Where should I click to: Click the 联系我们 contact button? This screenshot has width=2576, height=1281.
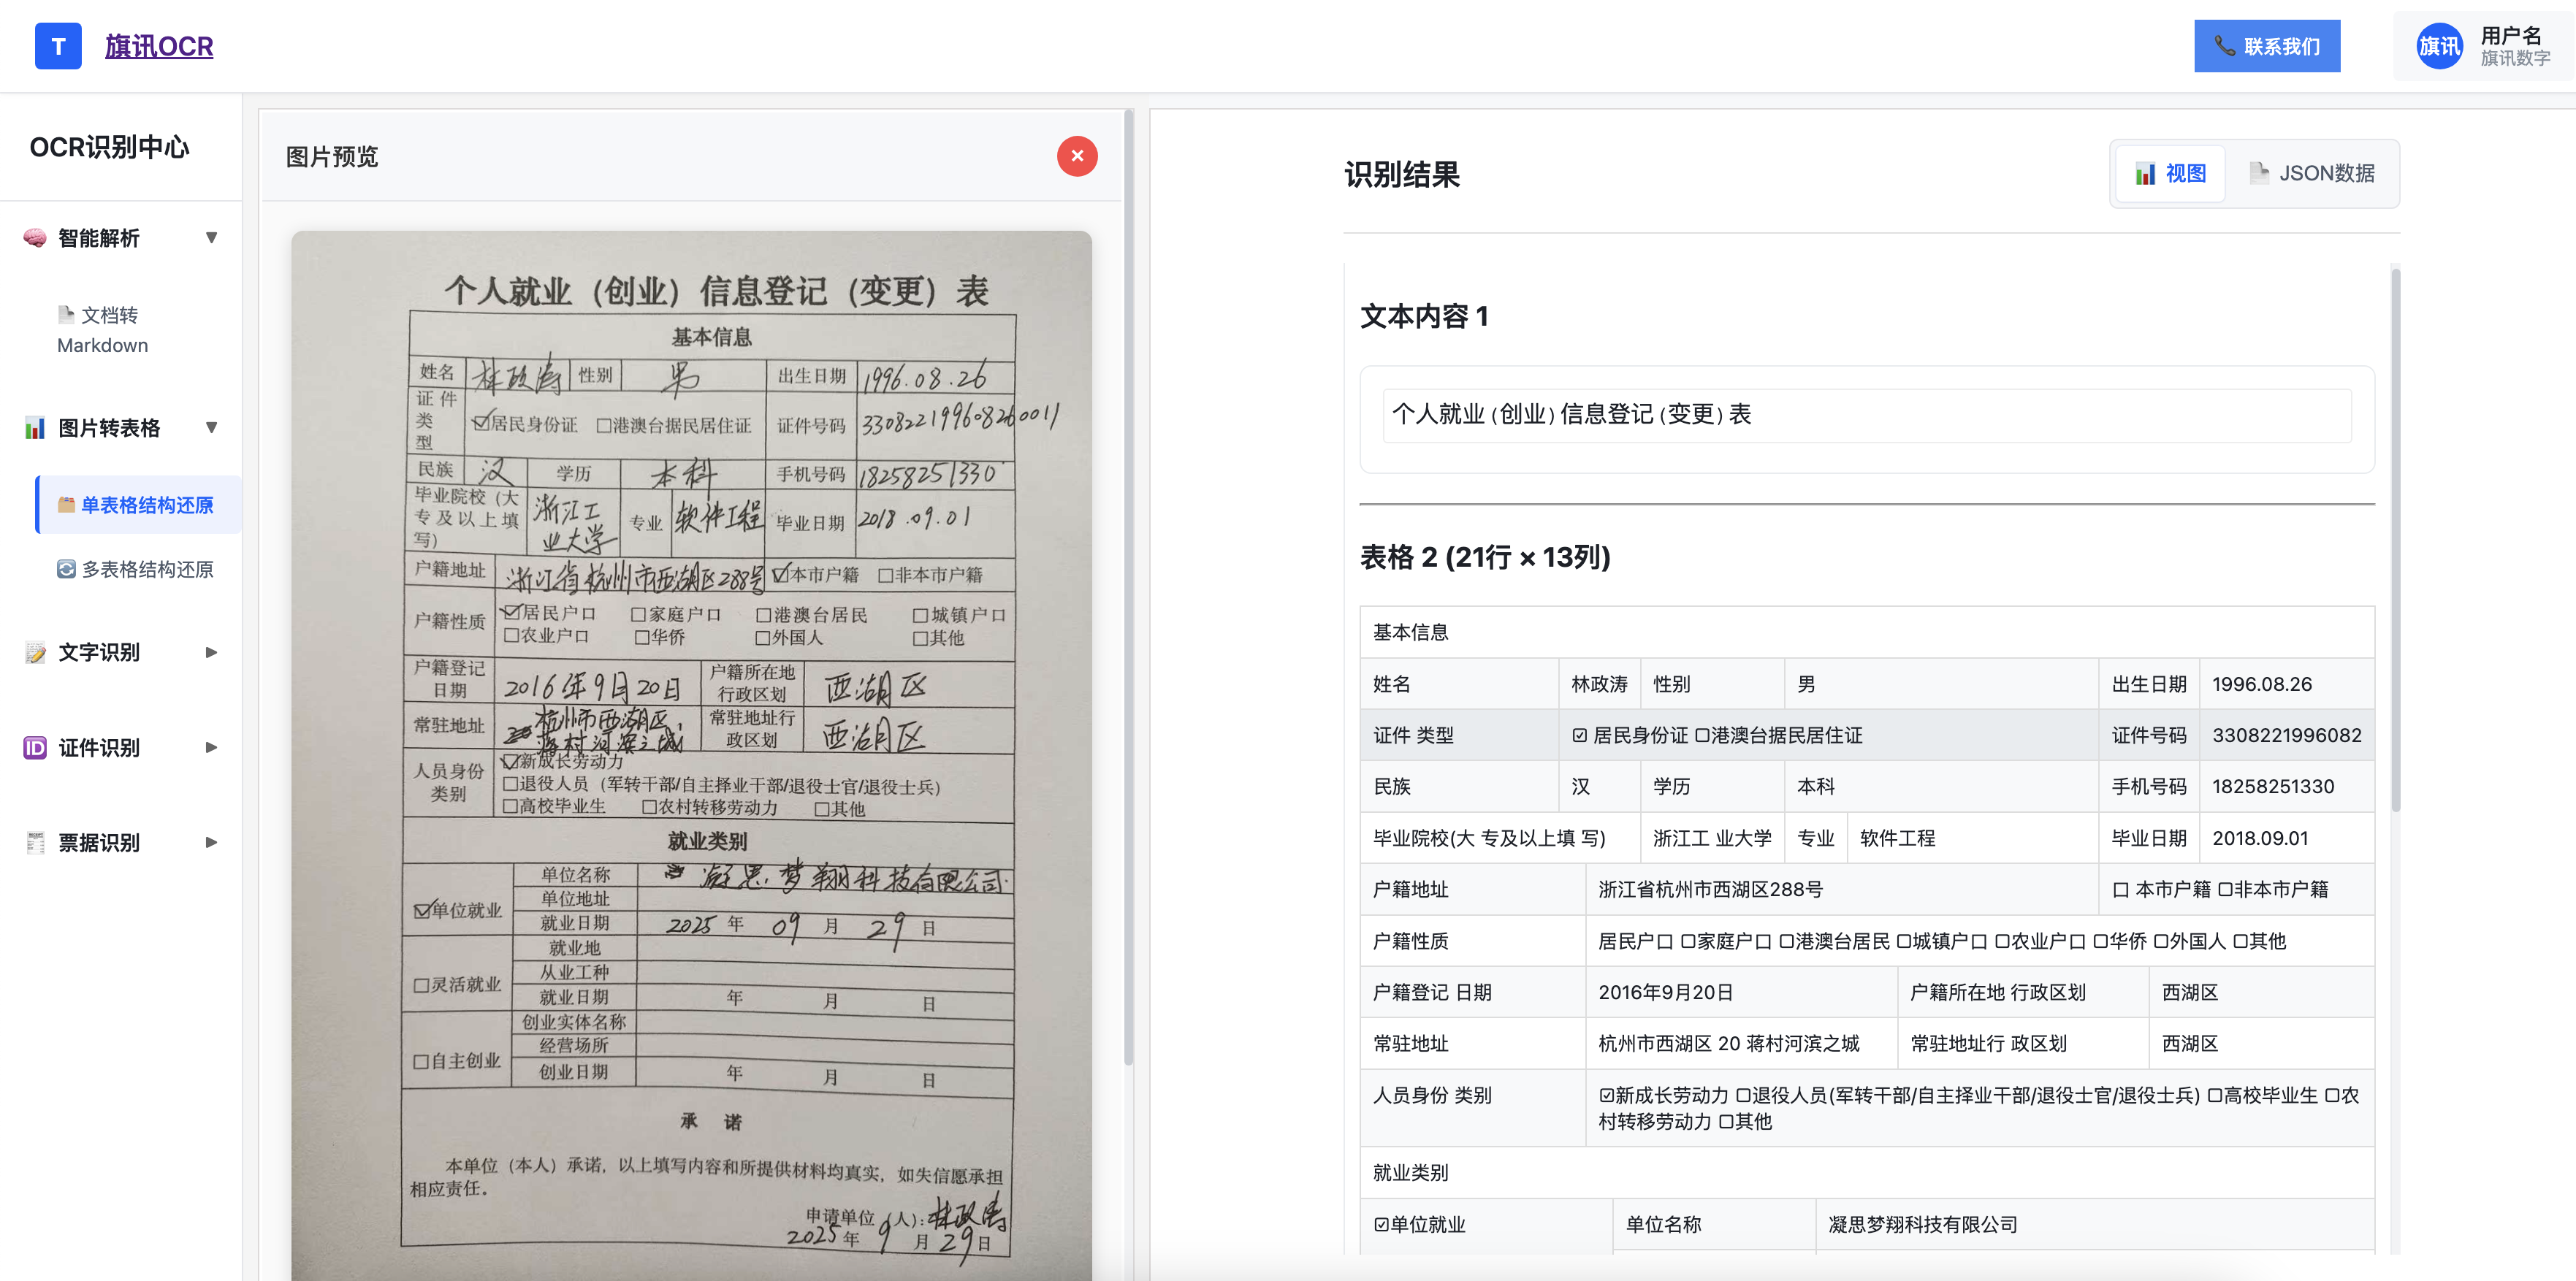(2266, 46)
